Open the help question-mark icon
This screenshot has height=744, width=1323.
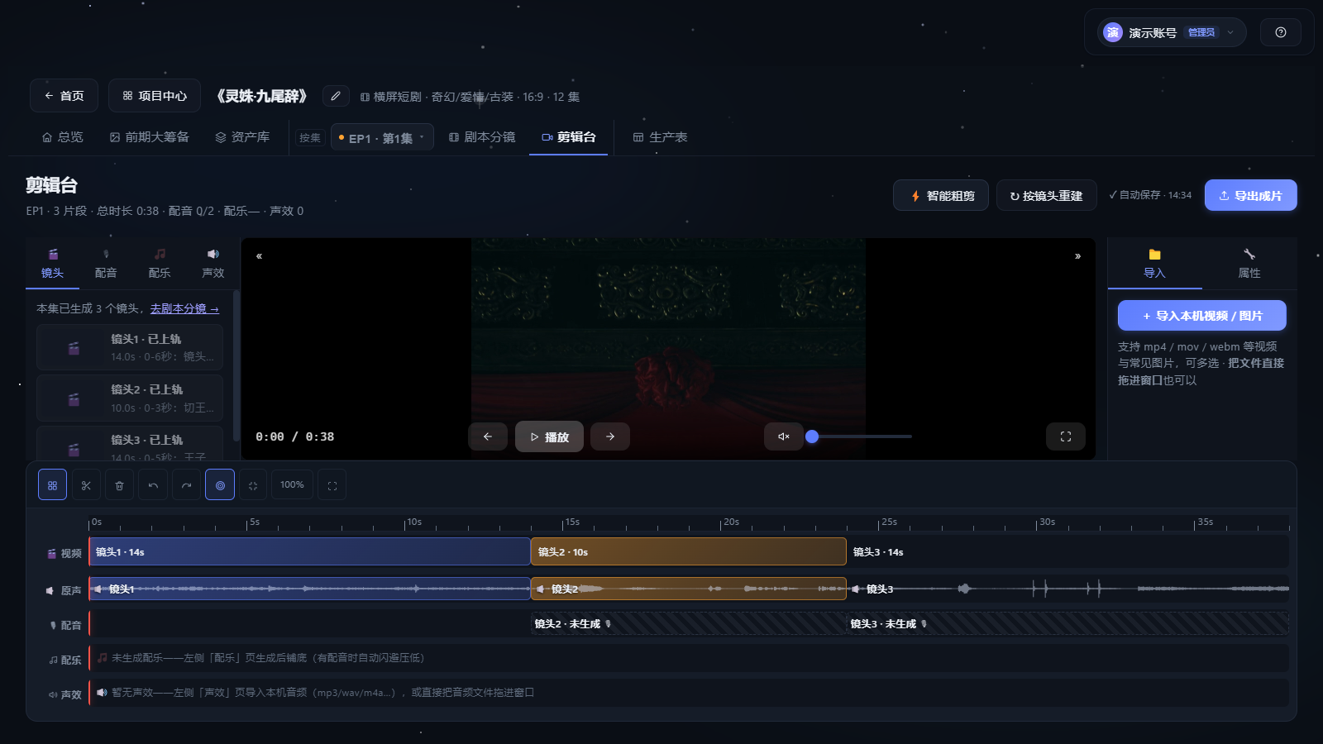point(1281,32)
